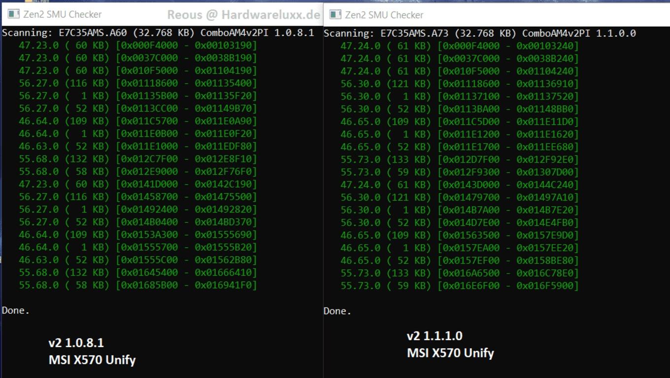Screen dimensions: 670x378
Task: Select the row starting 0x01645400
Action: click(x=138, y=273)
